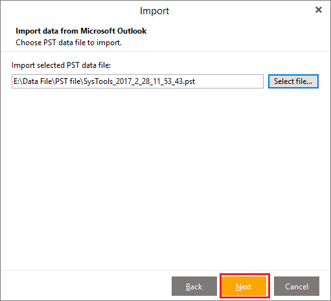Image resolution: width=331 pixels, height=301 pixels.
Task: Click the Next button
Action: pos(244,286)
